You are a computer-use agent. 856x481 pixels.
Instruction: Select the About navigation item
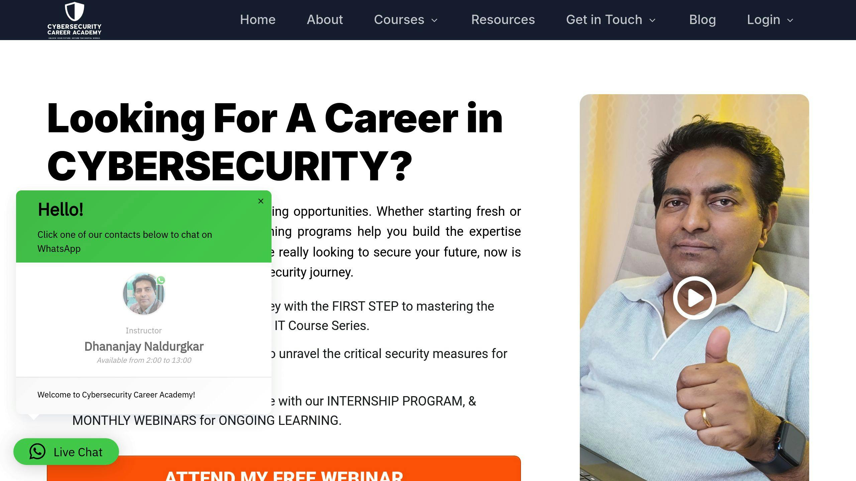[325, 20]
